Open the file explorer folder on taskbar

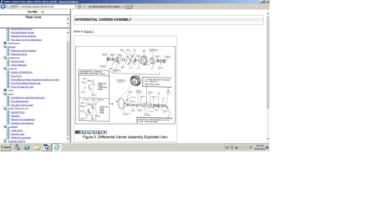coord(37,147)
